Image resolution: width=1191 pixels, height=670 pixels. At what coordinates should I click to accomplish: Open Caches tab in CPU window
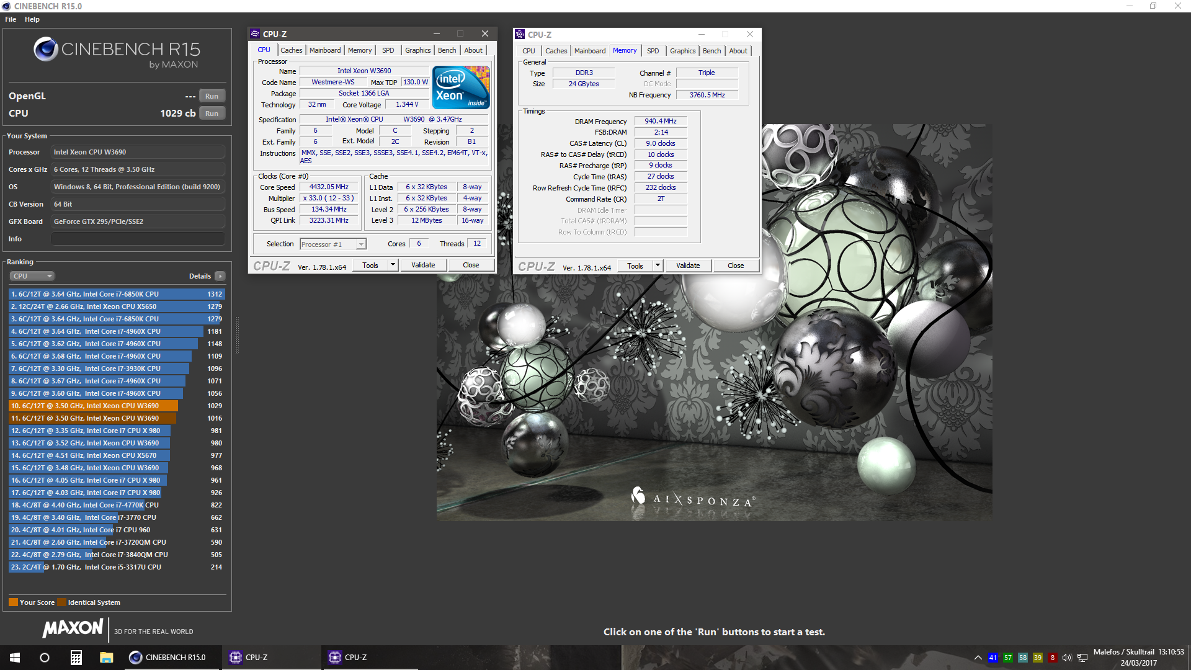(x=291, y=50)
